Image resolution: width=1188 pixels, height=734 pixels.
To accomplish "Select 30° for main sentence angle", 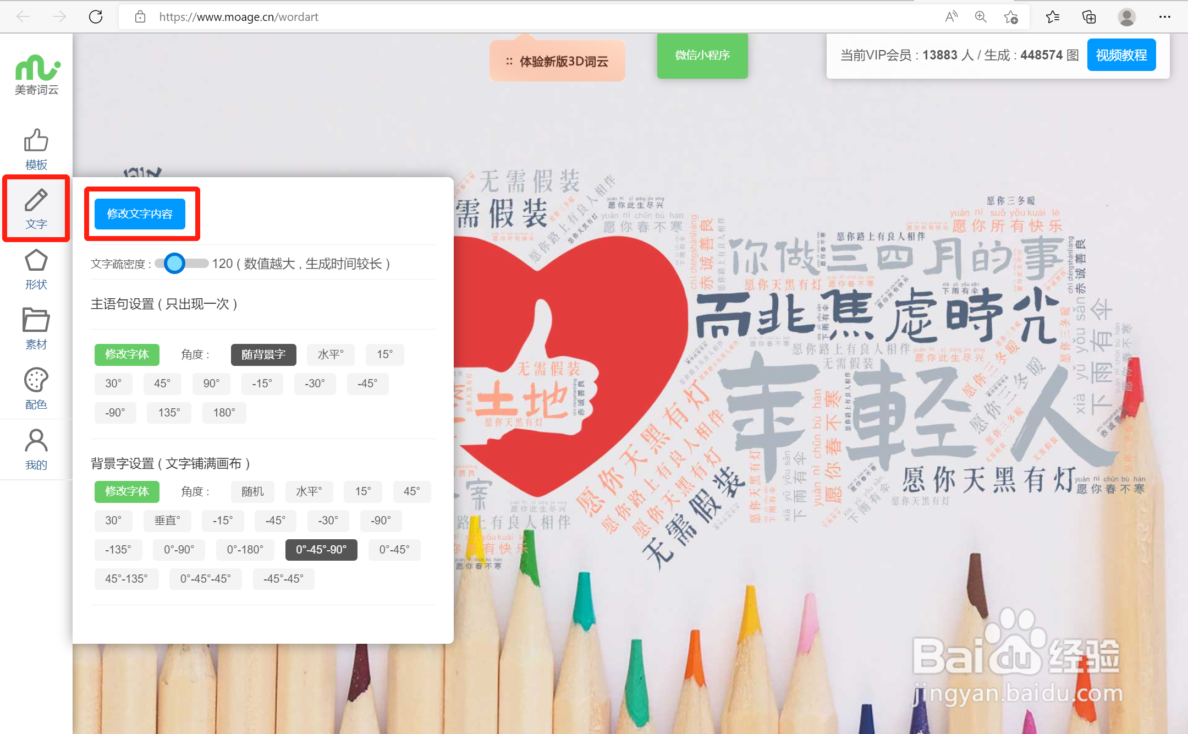I will 113,384.
